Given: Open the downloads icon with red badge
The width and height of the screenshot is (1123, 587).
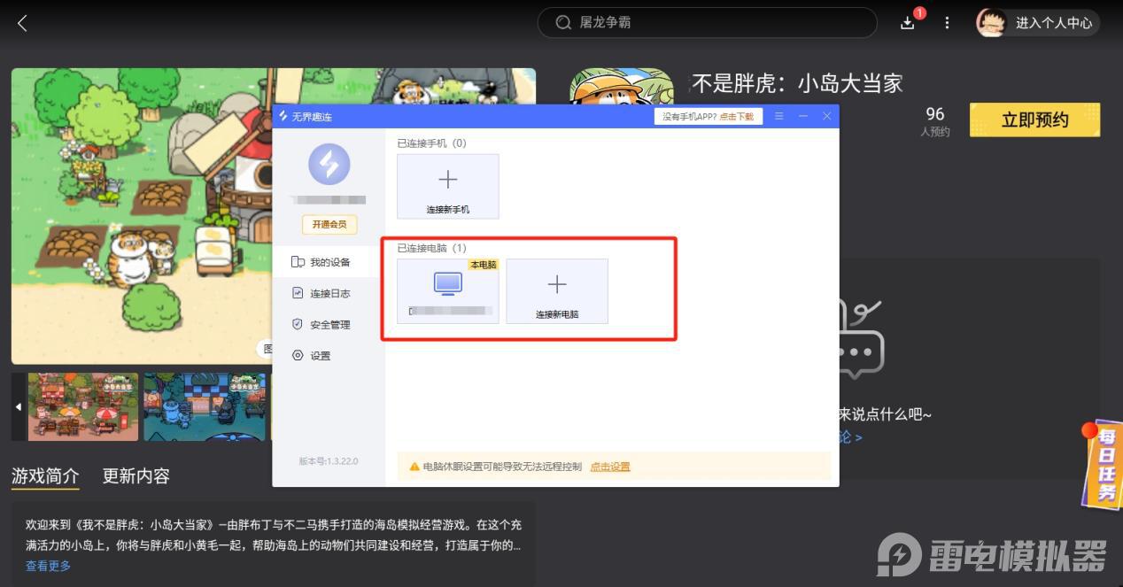Looking at the screenshot, I should 909,21.
